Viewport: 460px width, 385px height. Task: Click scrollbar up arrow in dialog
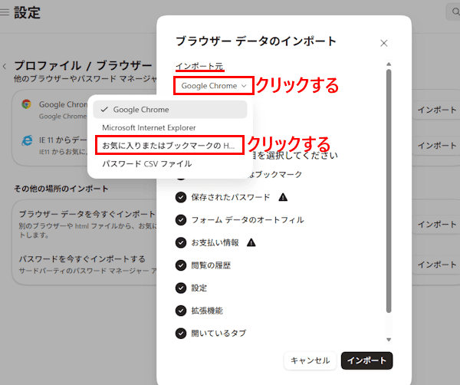[389, 64]
